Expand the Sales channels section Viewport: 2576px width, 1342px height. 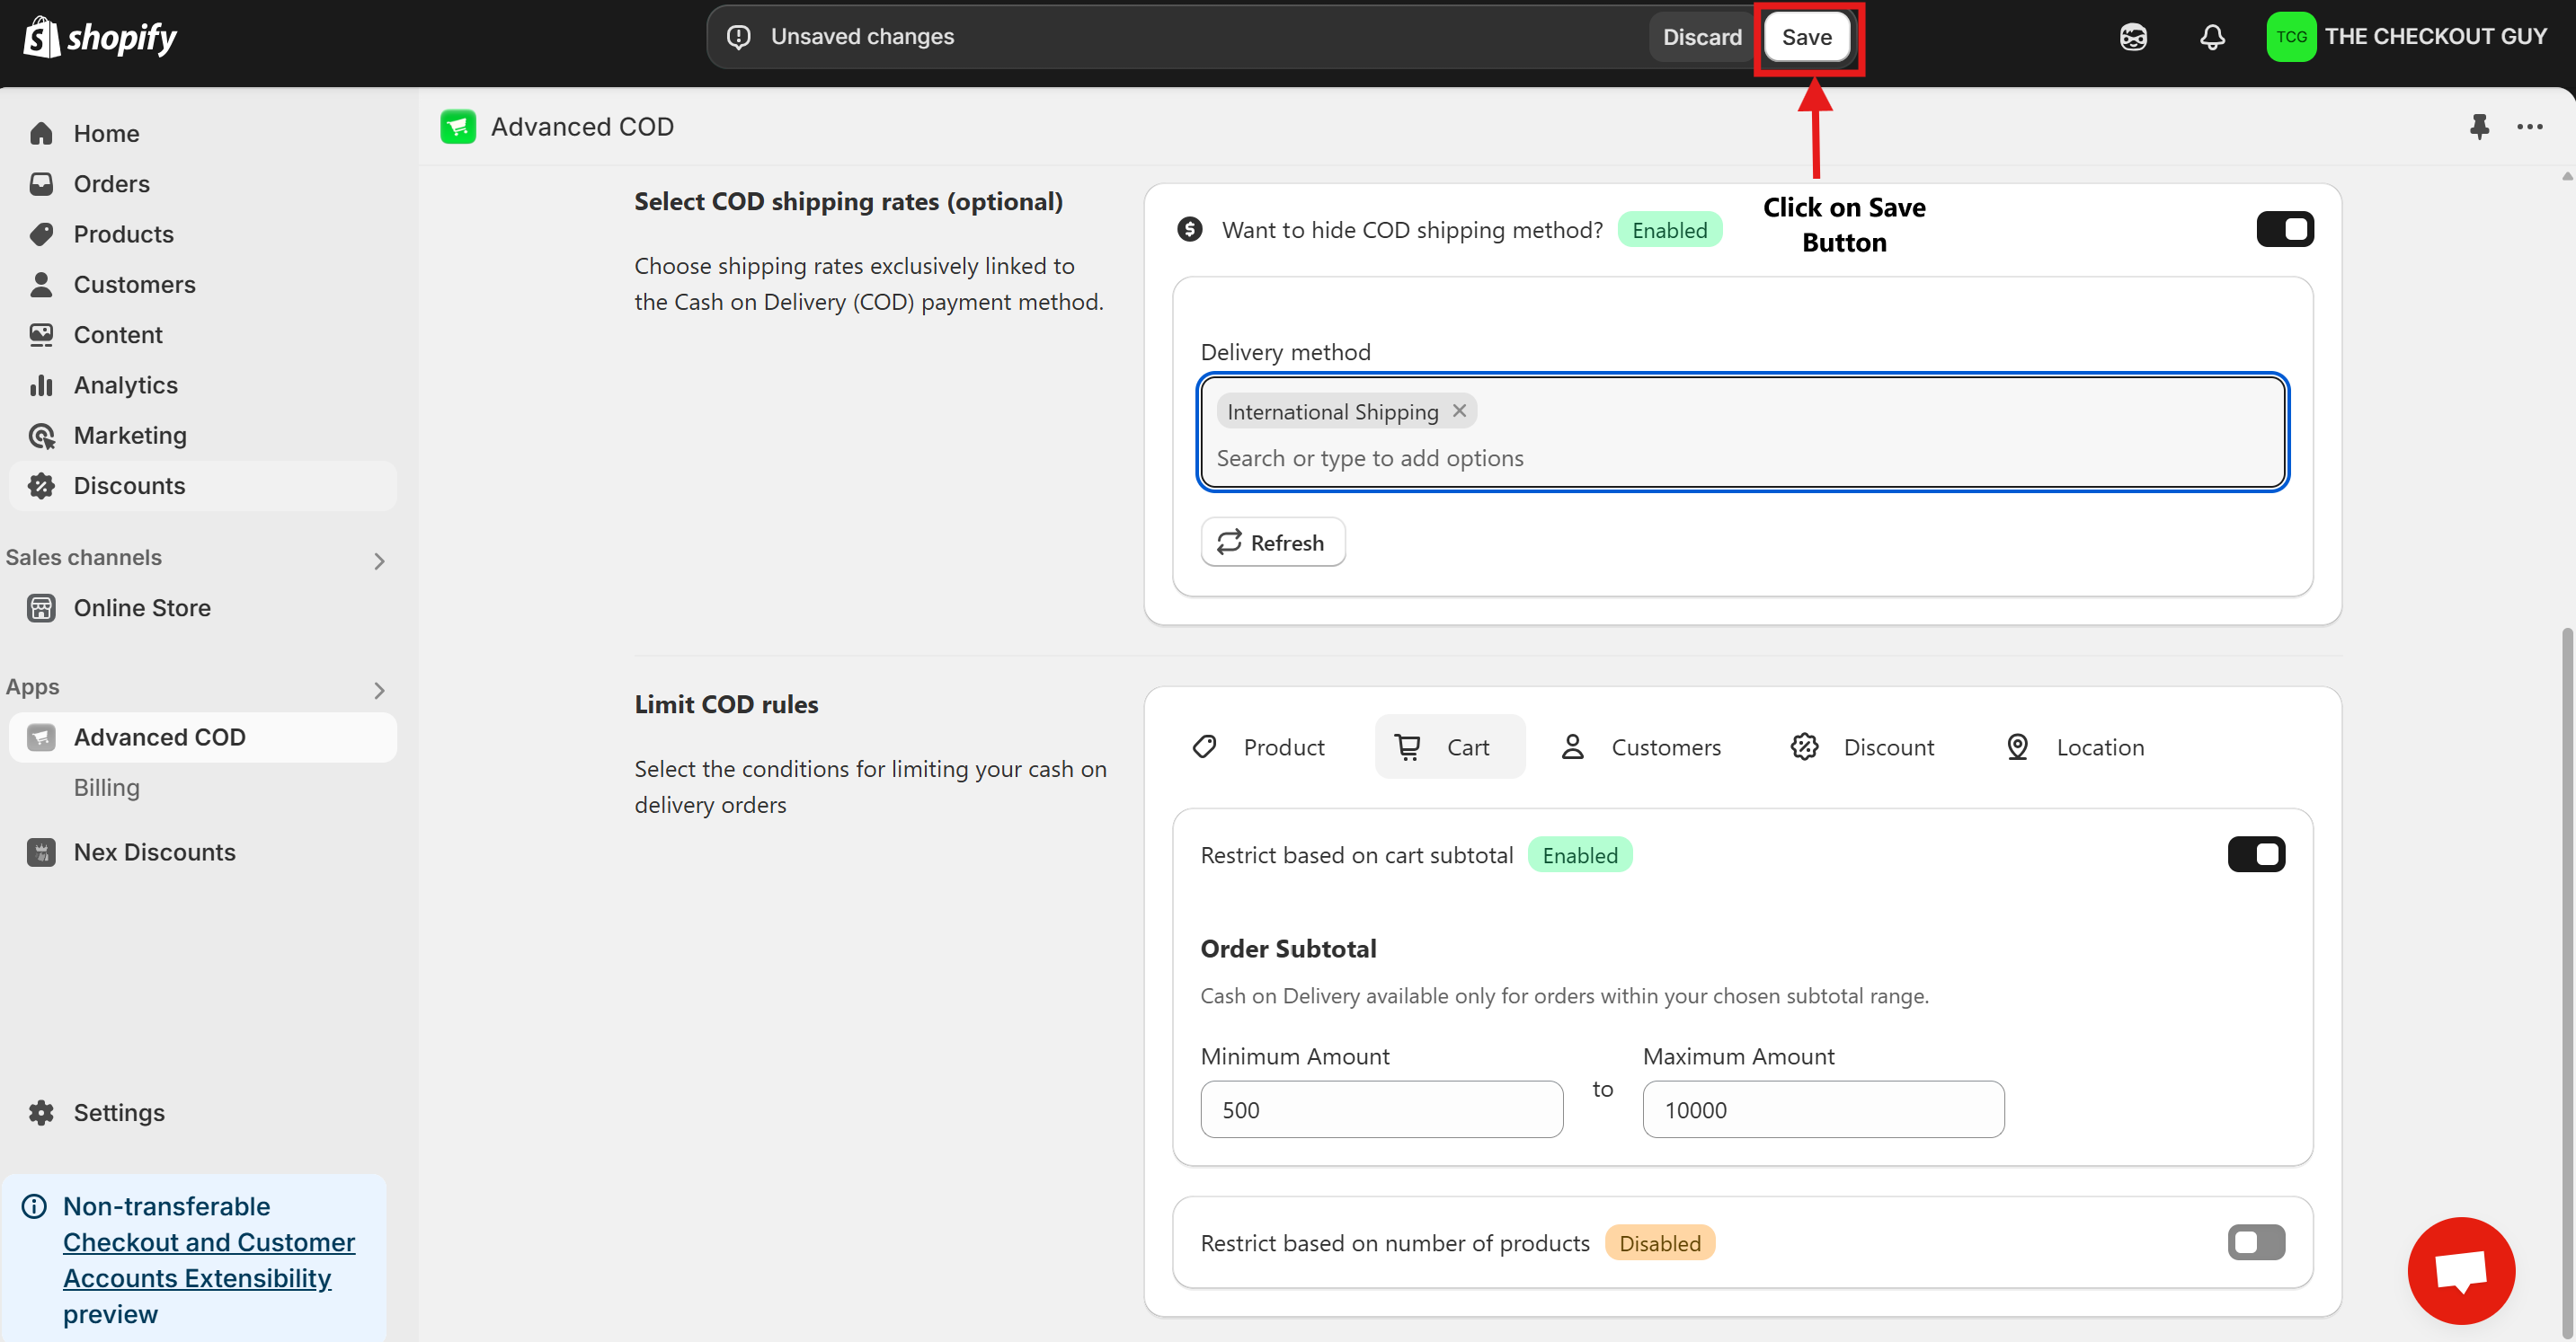tap(379, 561)
